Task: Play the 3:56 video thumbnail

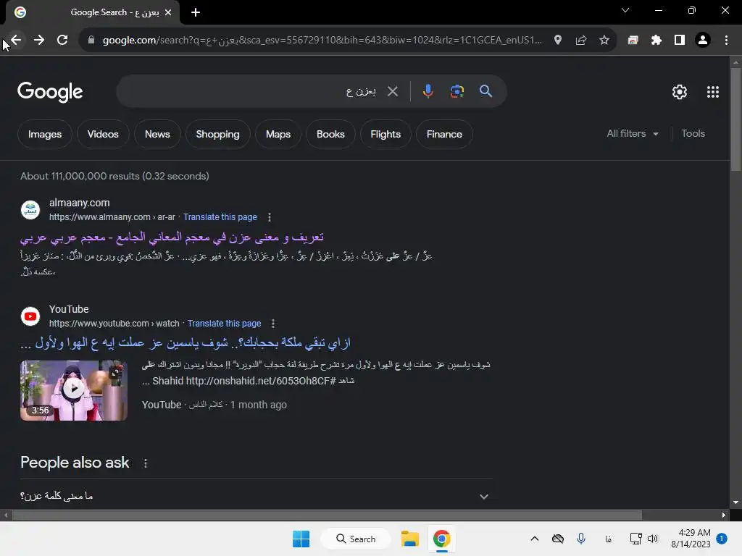Action: click(x=74, y=390)
